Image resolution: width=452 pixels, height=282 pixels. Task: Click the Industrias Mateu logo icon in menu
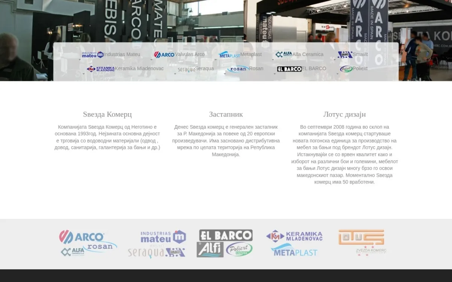pos(93,55)
